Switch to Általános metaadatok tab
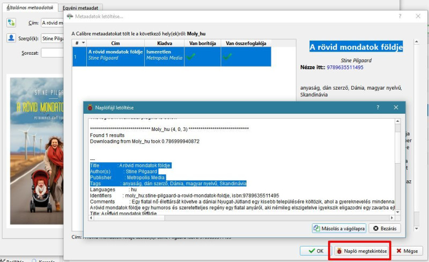Screen dimensions: 429x262 (x=30, y=8)
